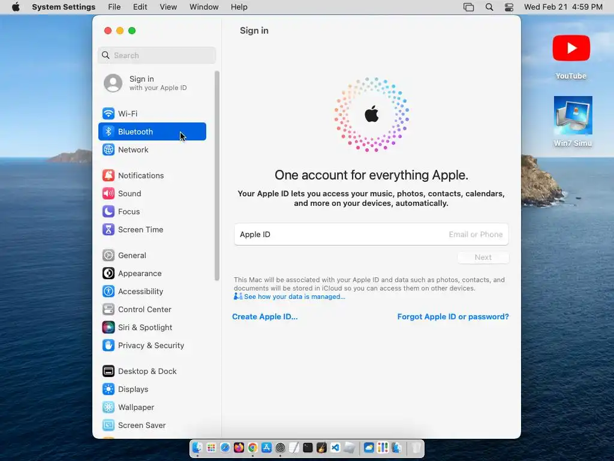The width and height of the screenshot is (614, 461).
Task: Close the System Settings window
Action: click(x=108, y=31)
